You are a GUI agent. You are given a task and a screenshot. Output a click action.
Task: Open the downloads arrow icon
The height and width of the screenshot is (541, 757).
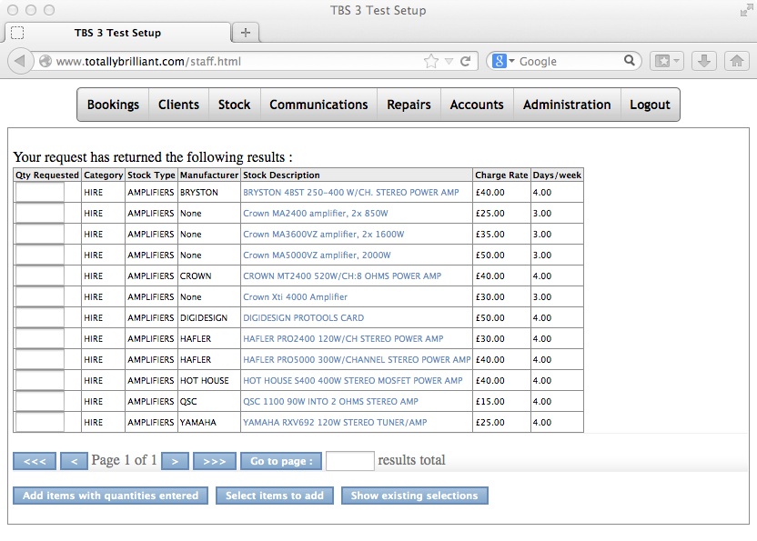[x=703, y=61]
